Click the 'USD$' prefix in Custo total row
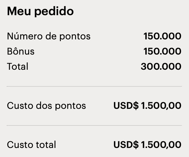The width and height of the screenshot is (189, 157). (x=126, y=145)
